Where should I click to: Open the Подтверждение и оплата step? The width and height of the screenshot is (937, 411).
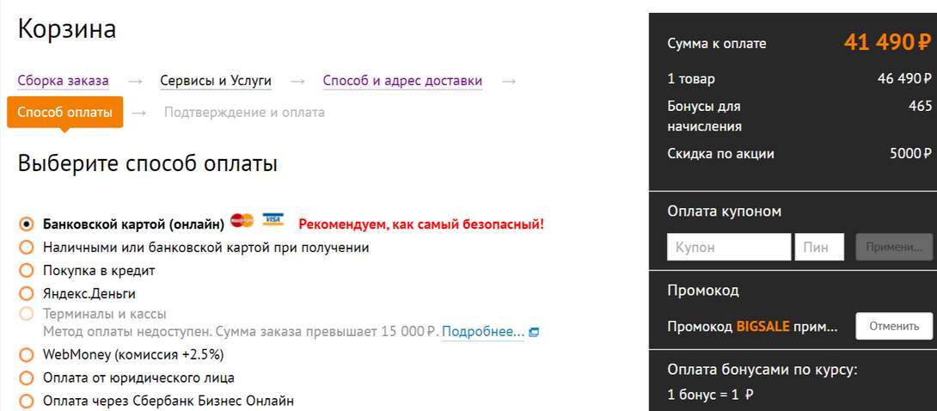coord(244,113)
